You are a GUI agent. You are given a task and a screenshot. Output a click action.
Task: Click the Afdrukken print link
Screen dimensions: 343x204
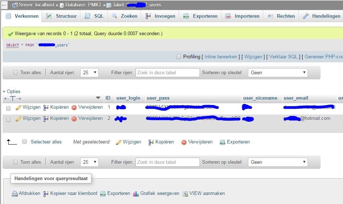(x=26, y=193)
